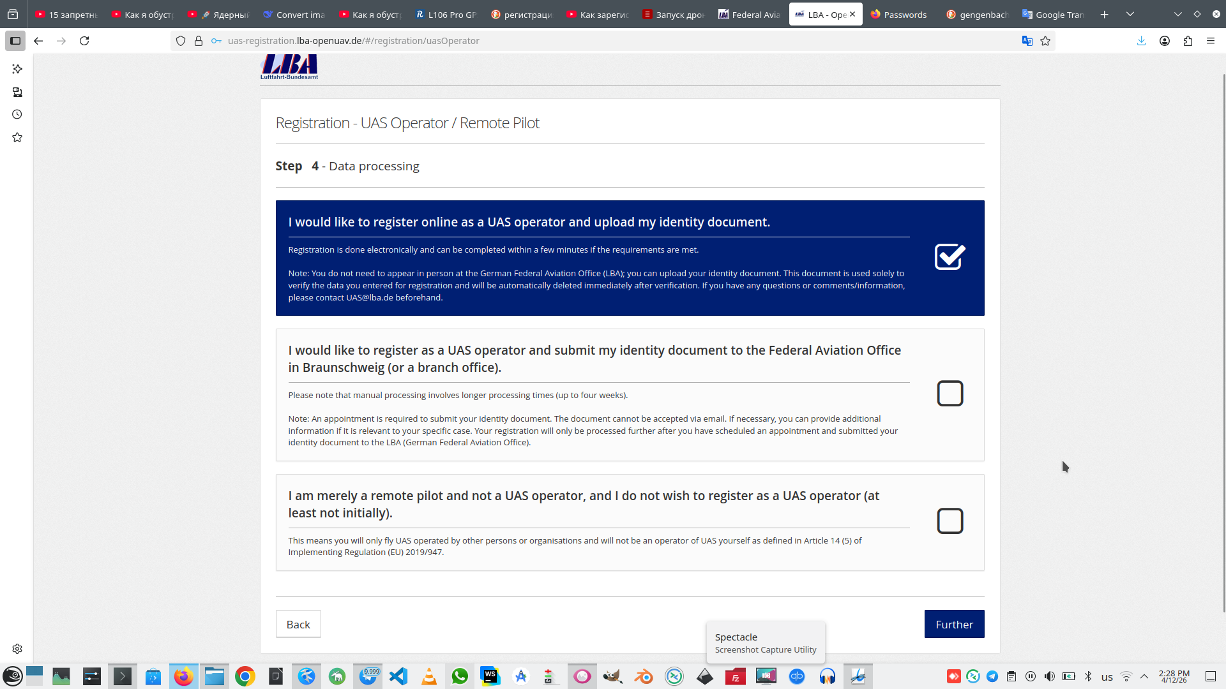The width and height of the screenshot is (1226, 689).
Task: Click the tracking protection shield icon
Action: click(x=181, y=41)
